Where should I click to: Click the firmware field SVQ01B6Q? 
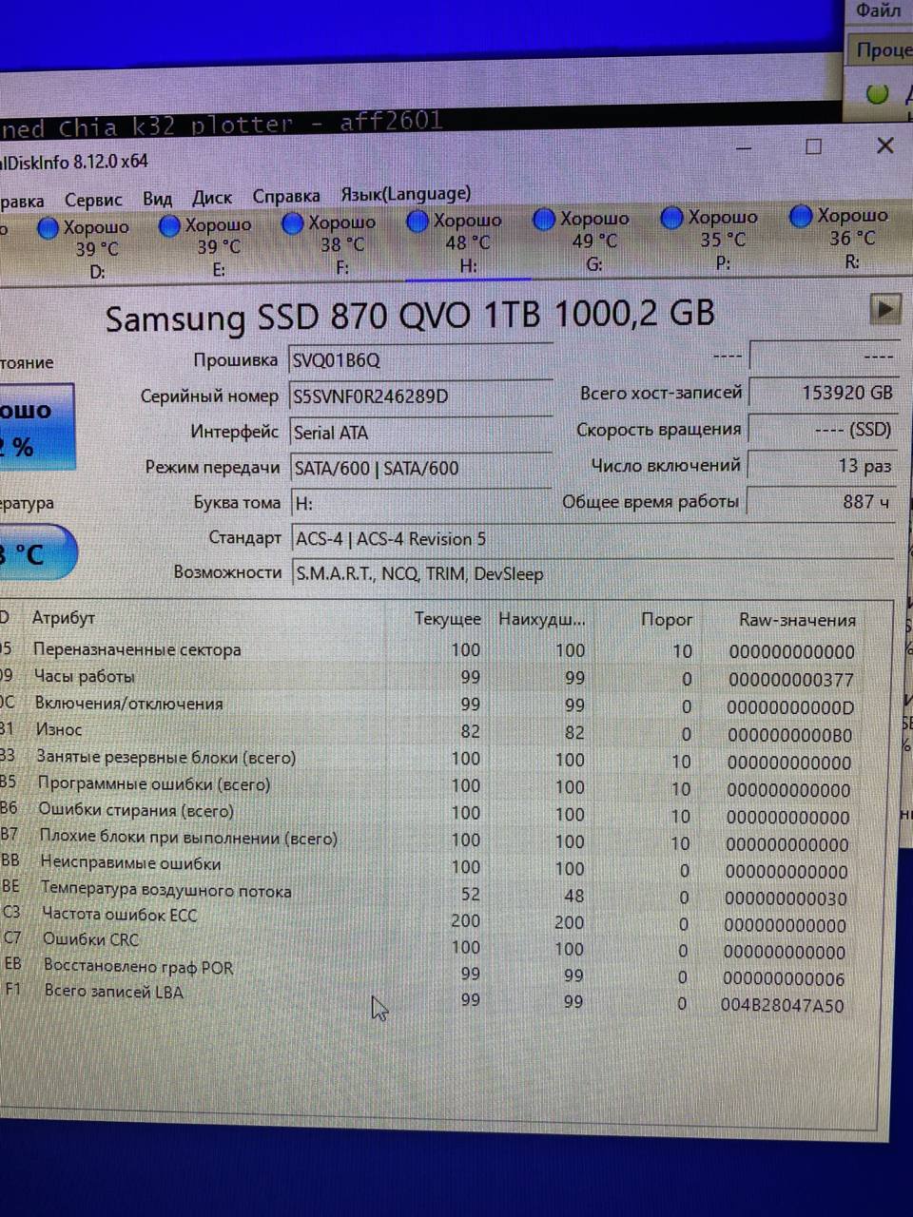coord(420,360)
